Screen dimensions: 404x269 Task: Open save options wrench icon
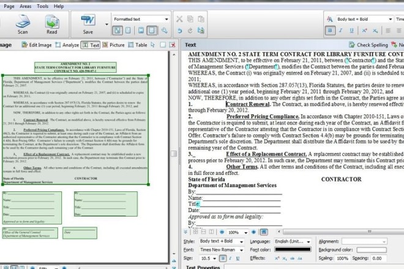[x=164, y=31]
